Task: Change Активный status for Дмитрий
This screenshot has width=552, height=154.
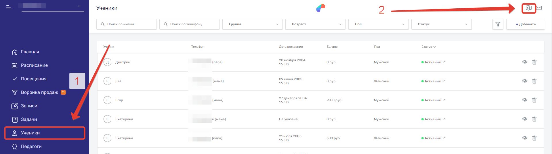Action: tap(433, 62)
